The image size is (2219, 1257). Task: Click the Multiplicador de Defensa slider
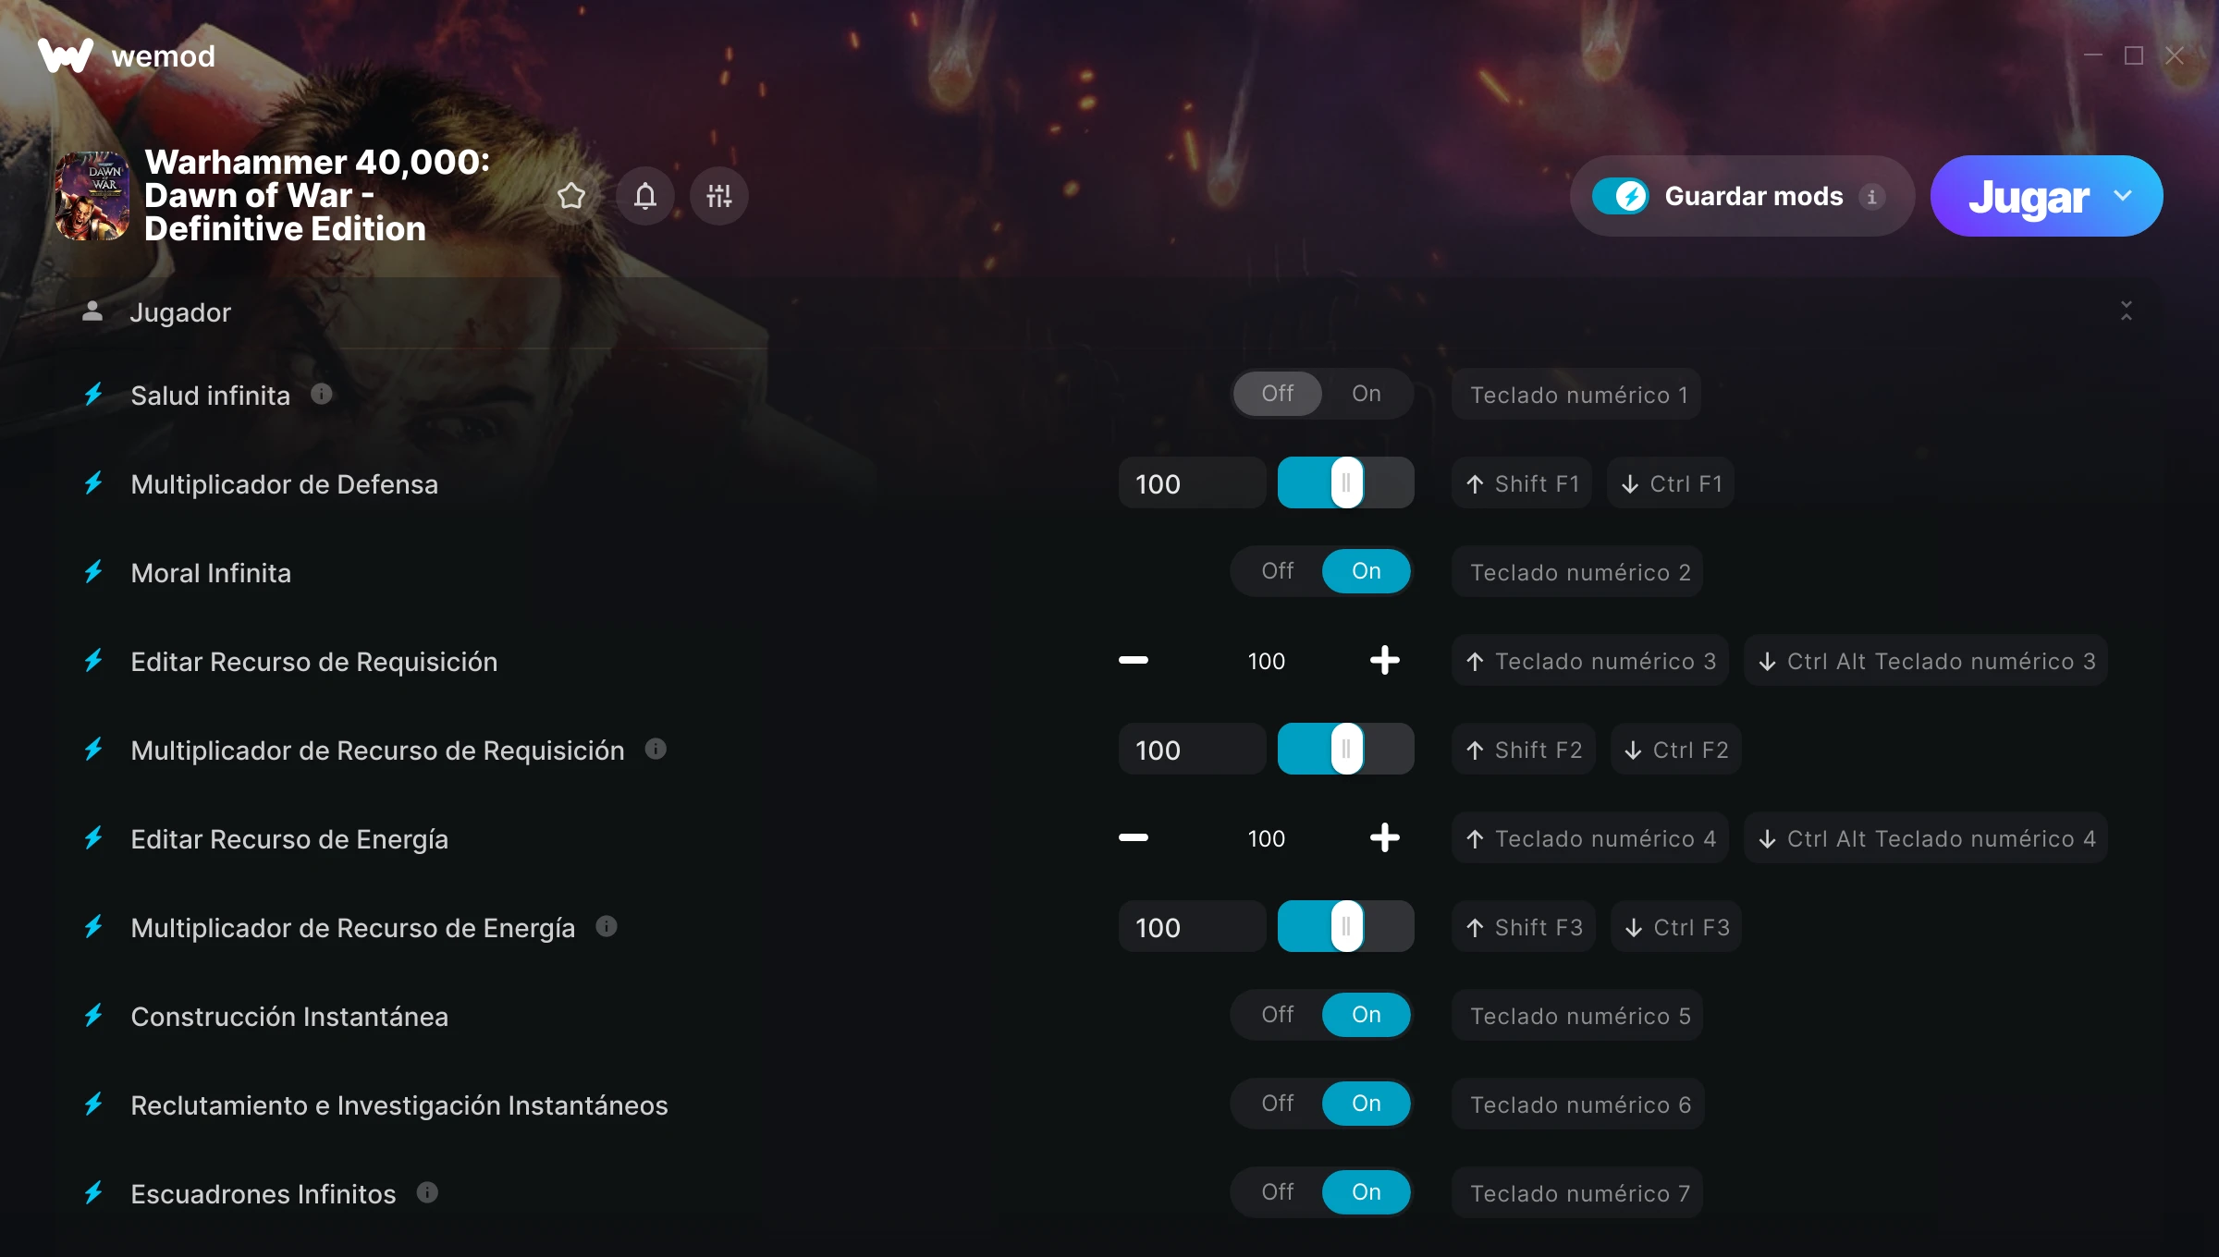tap(1346, 482)
